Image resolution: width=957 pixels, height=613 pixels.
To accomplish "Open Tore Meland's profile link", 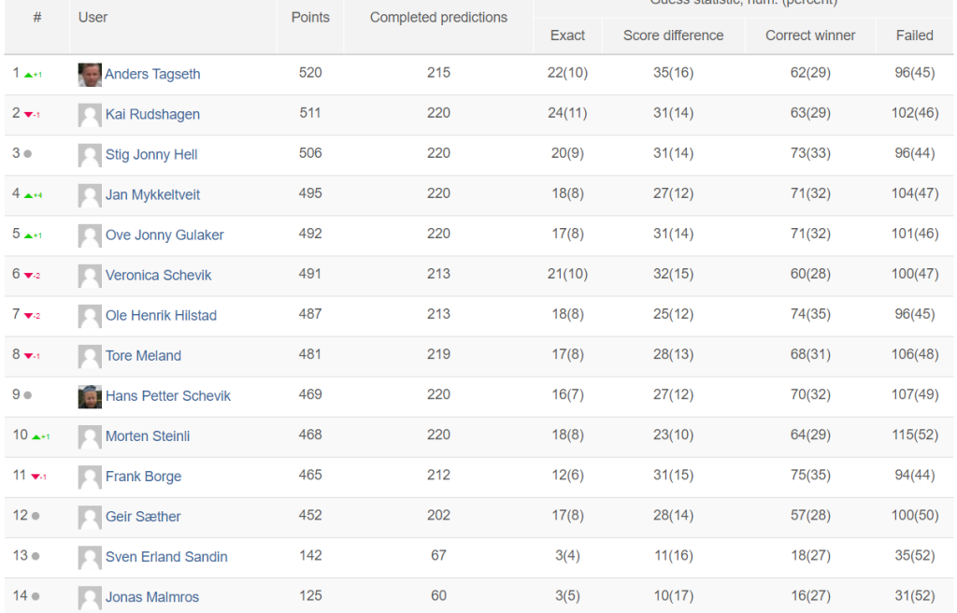I will (x=143, y=356).
